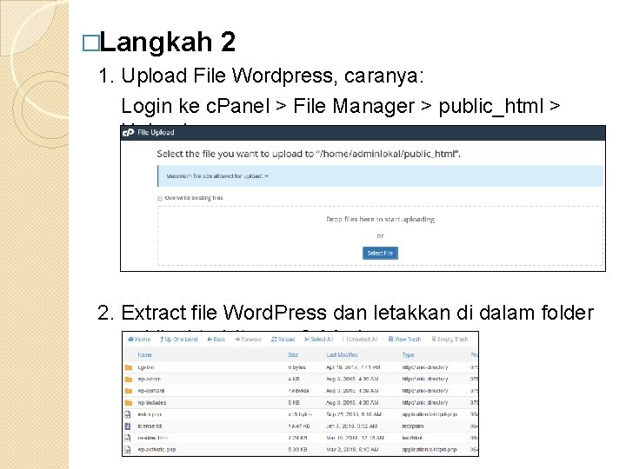Click the blue Select File button
This screenshot has height=469, width=626.
(380, 254)
